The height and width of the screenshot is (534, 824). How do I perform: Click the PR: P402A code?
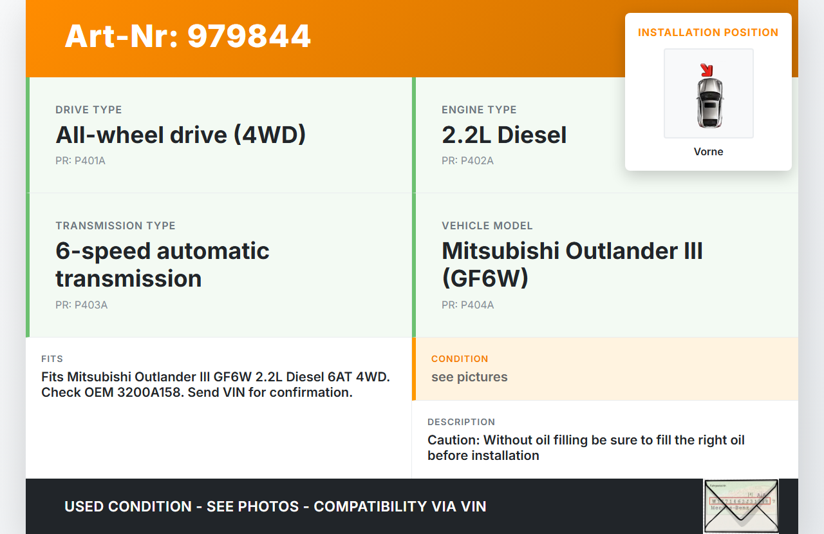pos(467,160)
